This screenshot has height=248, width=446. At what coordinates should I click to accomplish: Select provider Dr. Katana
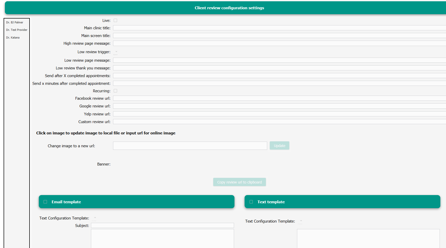(13, 38)
